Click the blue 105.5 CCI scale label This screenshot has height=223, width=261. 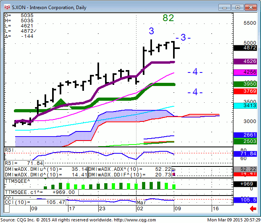[x=245, y=200]
